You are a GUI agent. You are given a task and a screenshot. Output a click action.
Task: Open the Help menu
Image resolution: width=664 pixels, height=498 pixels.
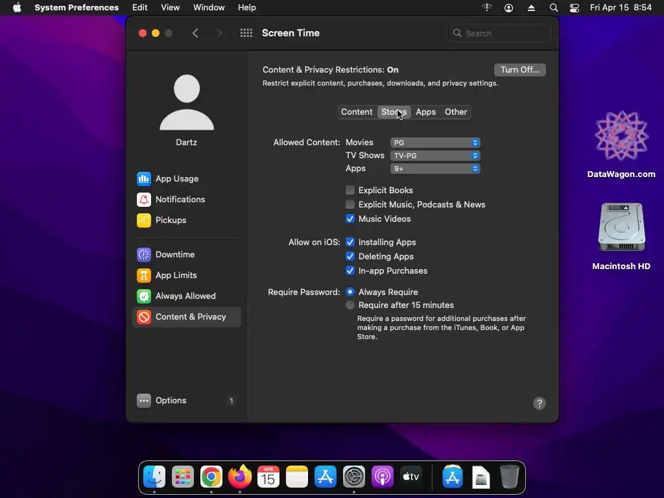(x=246, y=8)
